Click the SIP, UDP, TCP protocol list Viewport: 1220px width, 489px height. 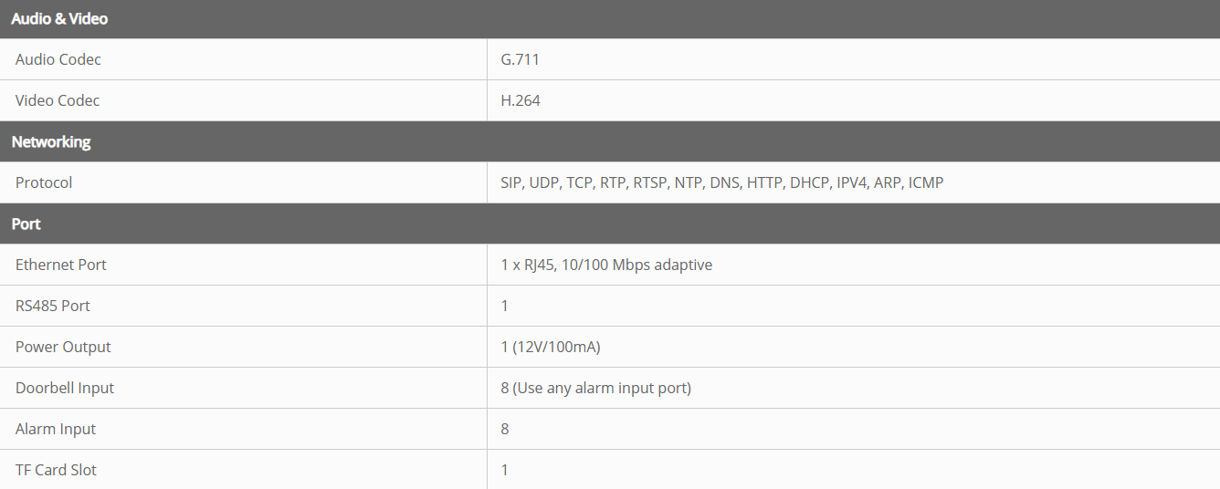[x=721, y=182]
